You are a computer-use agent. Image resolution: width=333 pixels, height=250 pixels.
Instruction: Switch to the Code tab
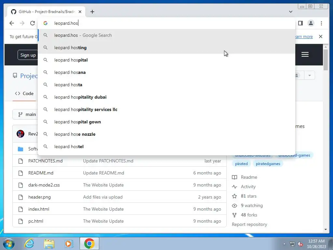(x=24, y=93)
